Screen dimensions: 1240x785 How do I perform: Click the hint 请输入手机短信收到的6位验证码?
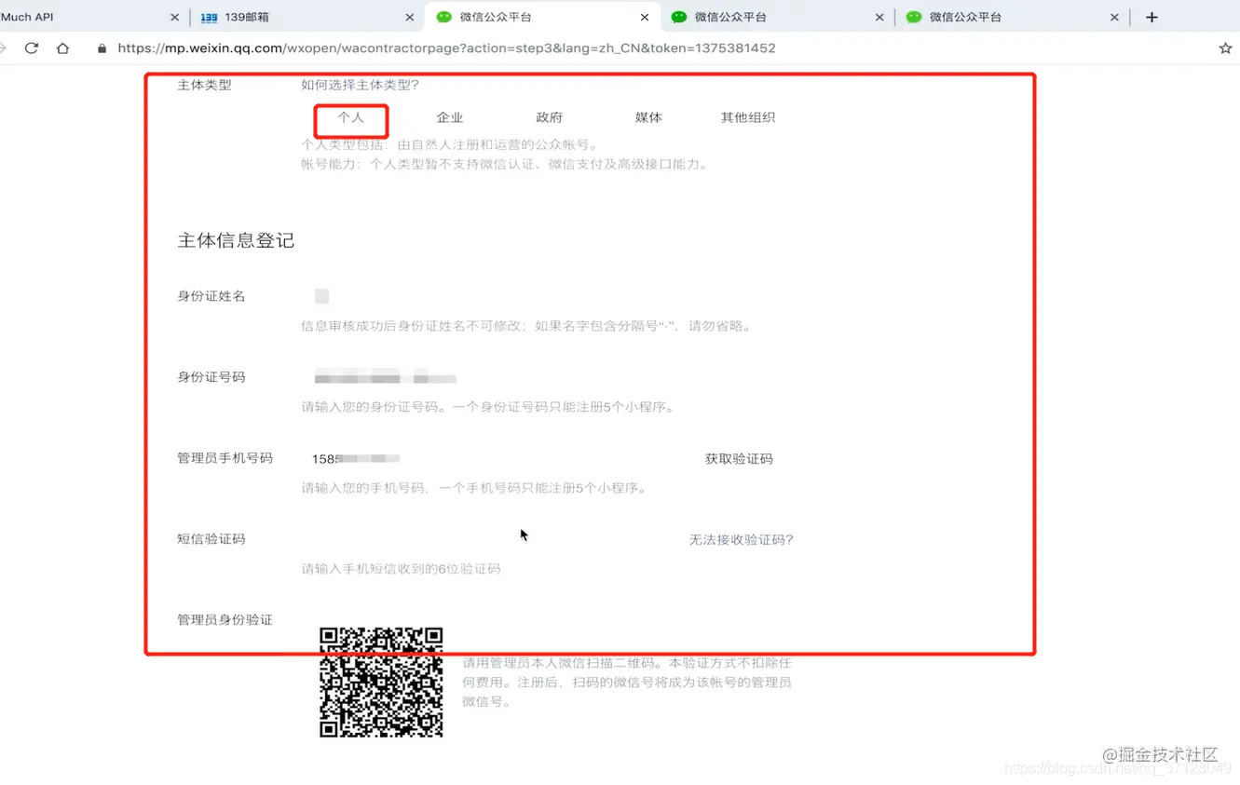pos(401,569)
